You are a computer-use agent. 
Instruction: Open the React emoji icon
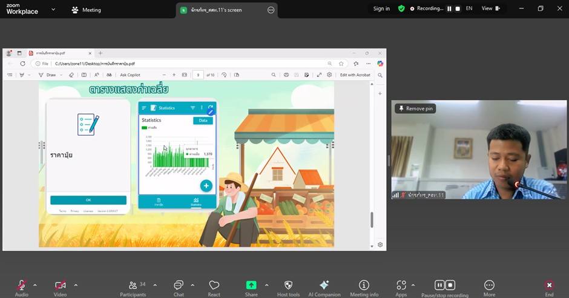pyautogui.click(x=214, y=285)
